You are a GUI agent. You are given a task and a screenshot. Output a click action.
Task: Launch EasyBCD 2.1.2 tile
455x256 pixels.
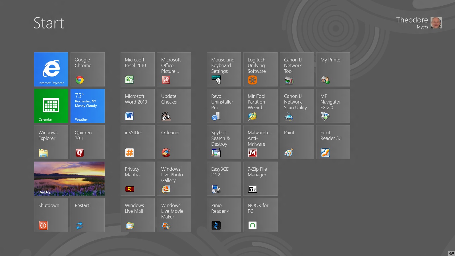pos(224,179)
